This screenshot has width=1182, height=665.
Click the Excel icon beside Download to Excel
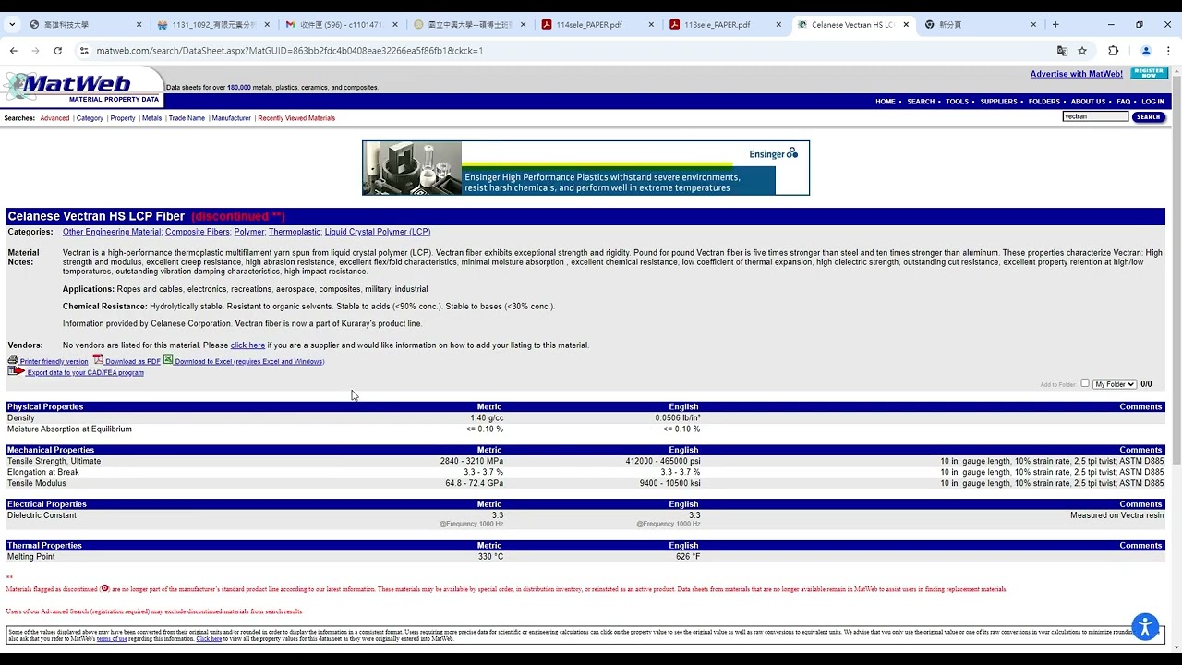168,360
